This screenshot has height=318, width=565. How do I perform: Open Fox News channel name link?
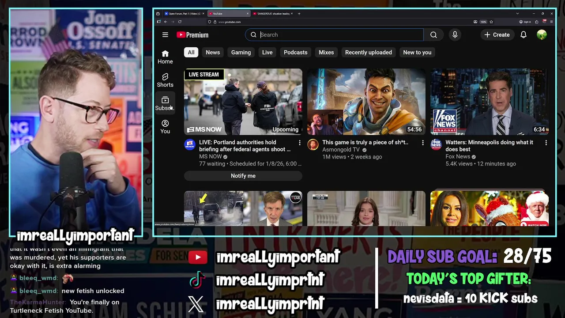click(x=458, y=157)
